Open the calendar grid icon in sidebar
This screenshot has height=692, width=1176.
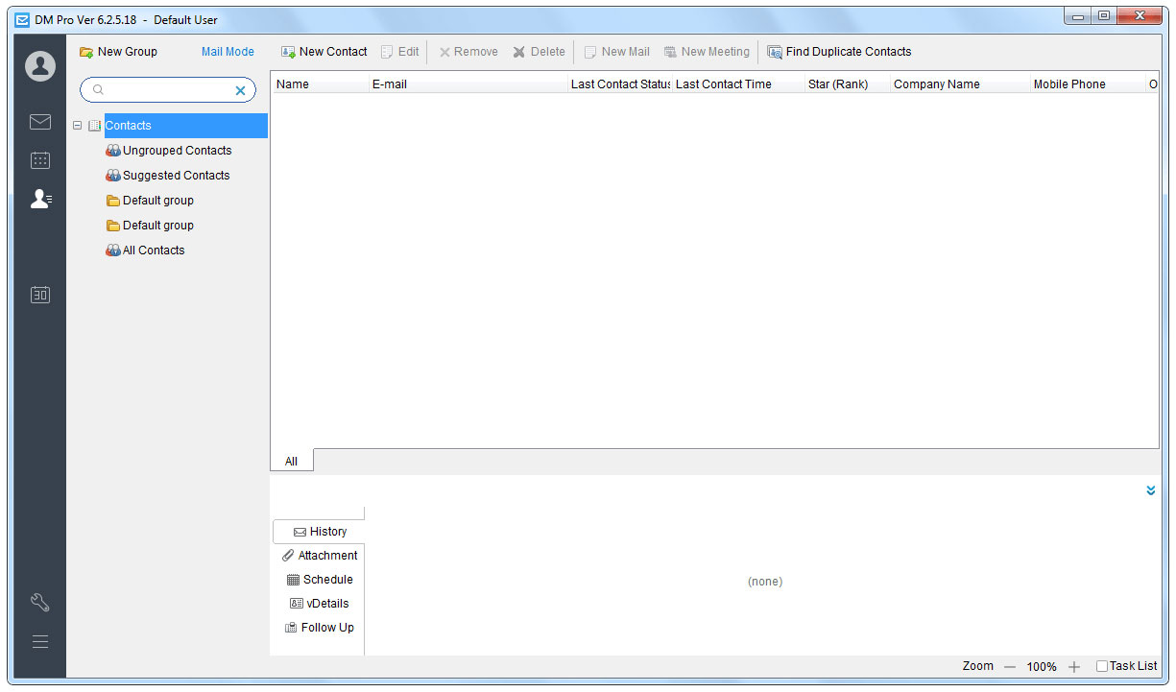click(x=40, y=160)
